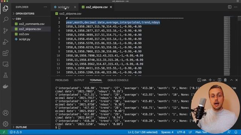Screen dimensions: 241x135
Task: Open the Manage gear settings icon
Action: [6, 124]
